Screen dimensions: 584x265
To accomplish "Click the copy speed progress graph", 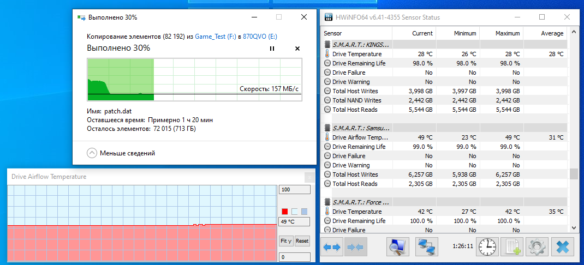I will coord(194,79).
